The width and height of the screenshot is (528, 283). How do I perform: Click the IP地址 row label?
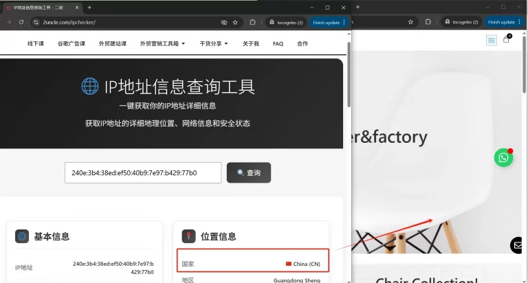click(x=24, y=267)
